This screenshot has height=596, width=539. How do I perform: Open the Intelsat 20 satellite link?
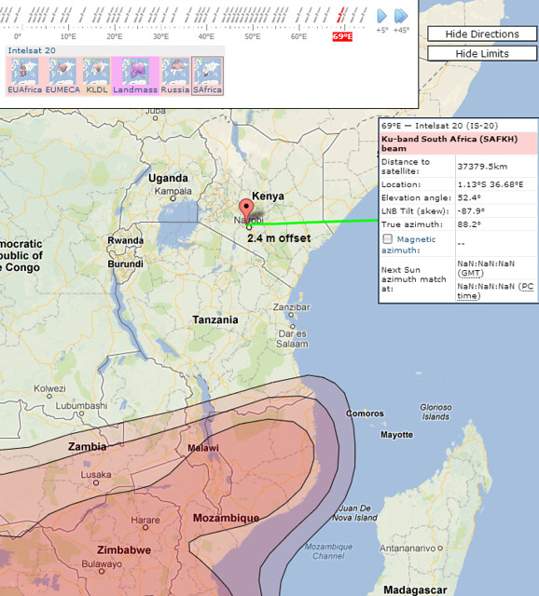pyautogui.click(x=32, y=50)
